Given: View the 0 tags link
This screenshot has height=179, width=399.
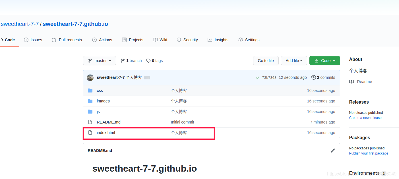Looking at the screenshot, I should [x=154, y=61].
